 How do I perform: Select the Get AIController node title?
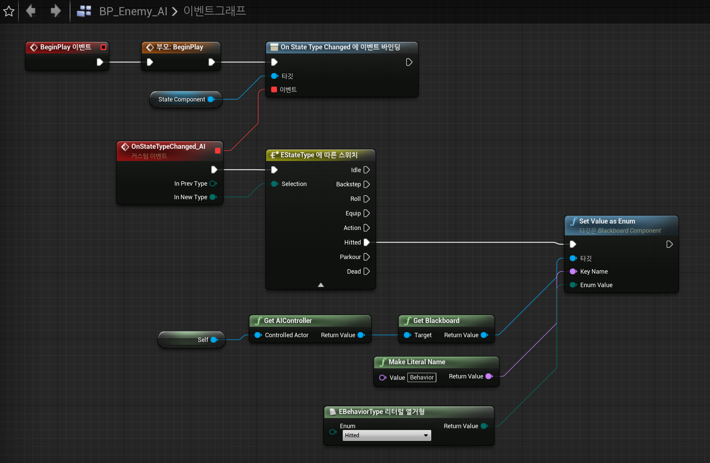pos(288,320)
